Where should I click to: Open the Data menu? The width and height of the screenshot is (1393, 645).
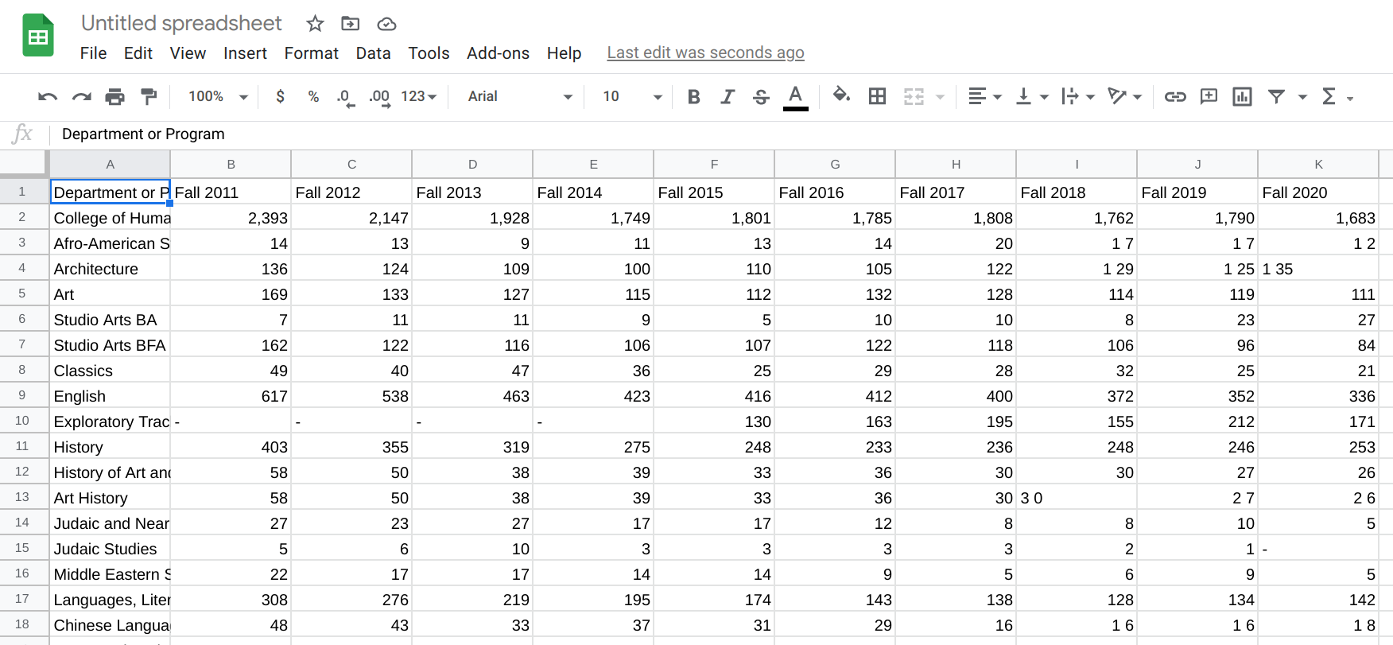tap(373, 53)
